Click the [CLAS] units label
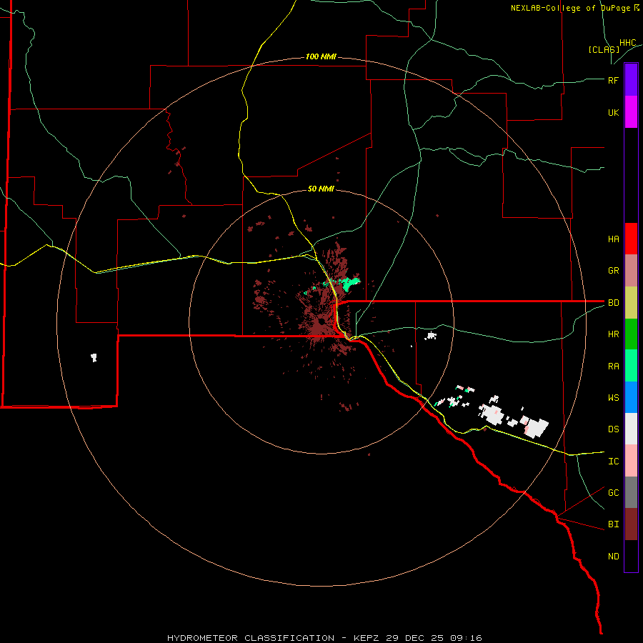Image resolution: width=643 pixels, height=643 pixels. tap(604, 49)
